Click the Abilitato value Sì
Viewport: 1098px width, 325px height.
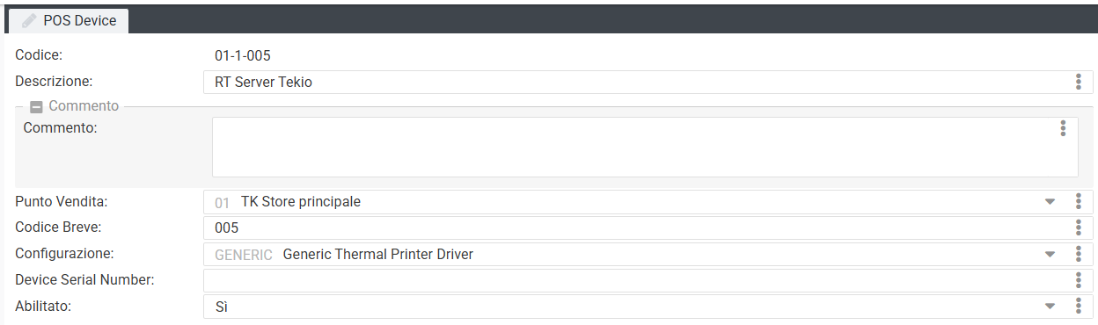click(x=222, y=307)
